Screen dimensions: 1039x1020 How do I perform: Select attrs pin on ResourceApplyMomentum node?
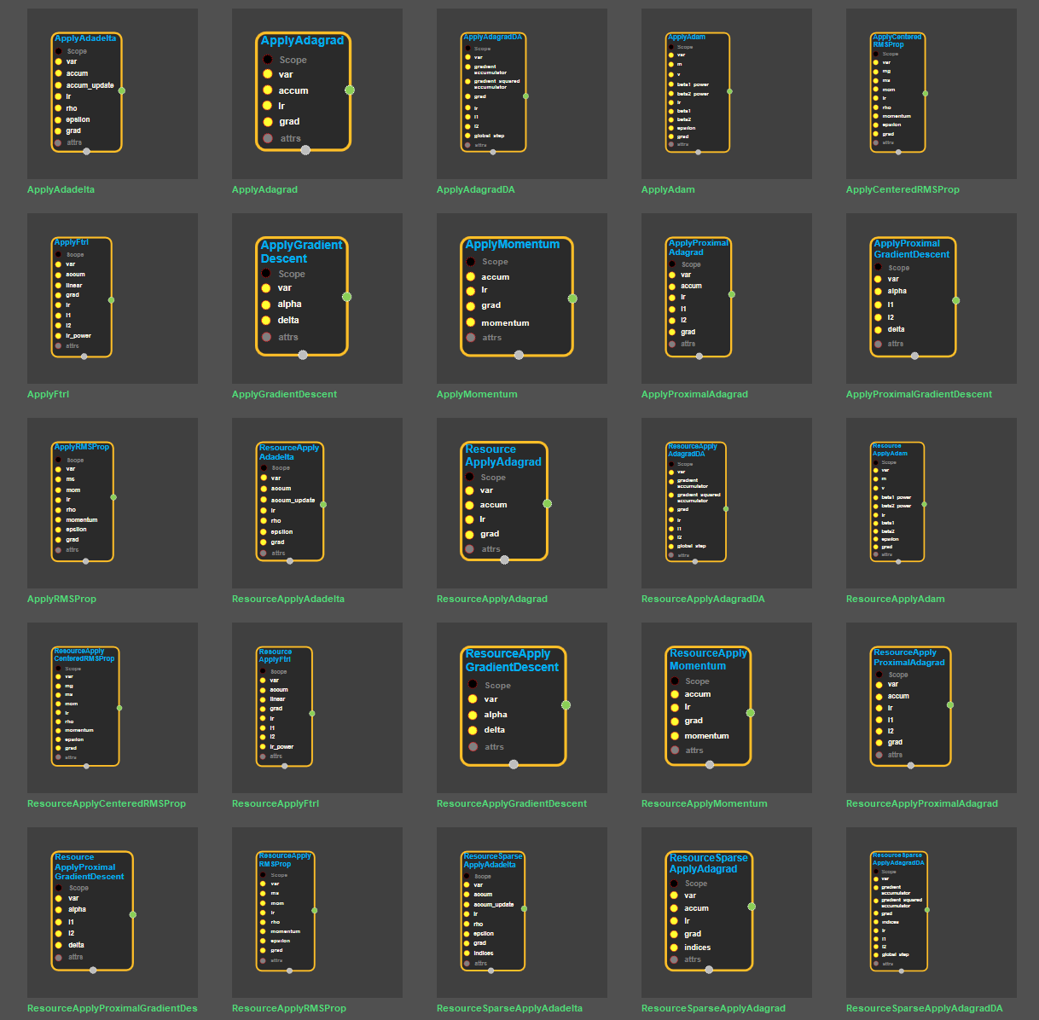pyautogui.click(x=675, y=751)
